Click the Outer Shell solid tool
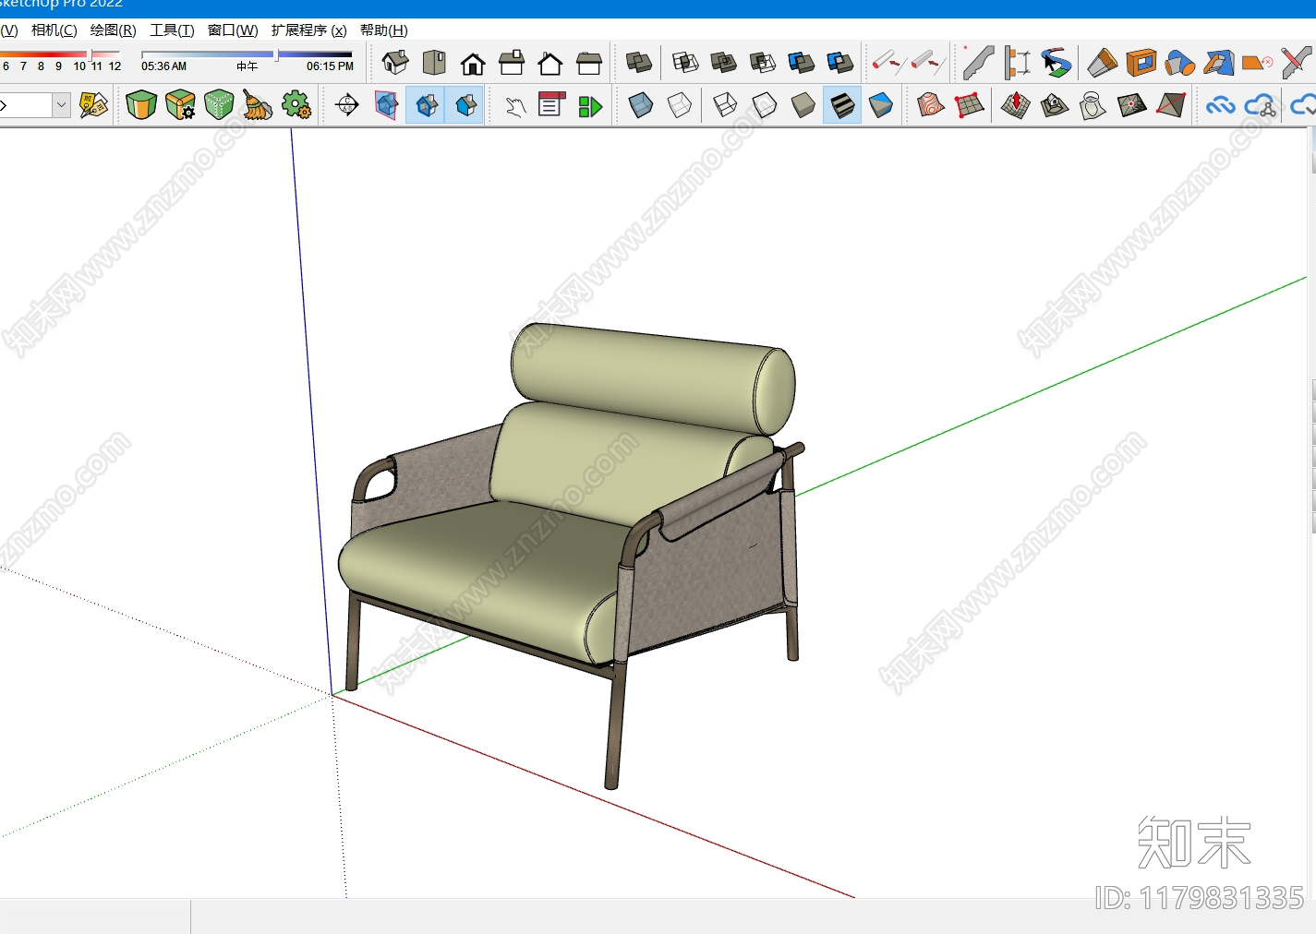Screen dimensions: 1316x934 [639, 63]
